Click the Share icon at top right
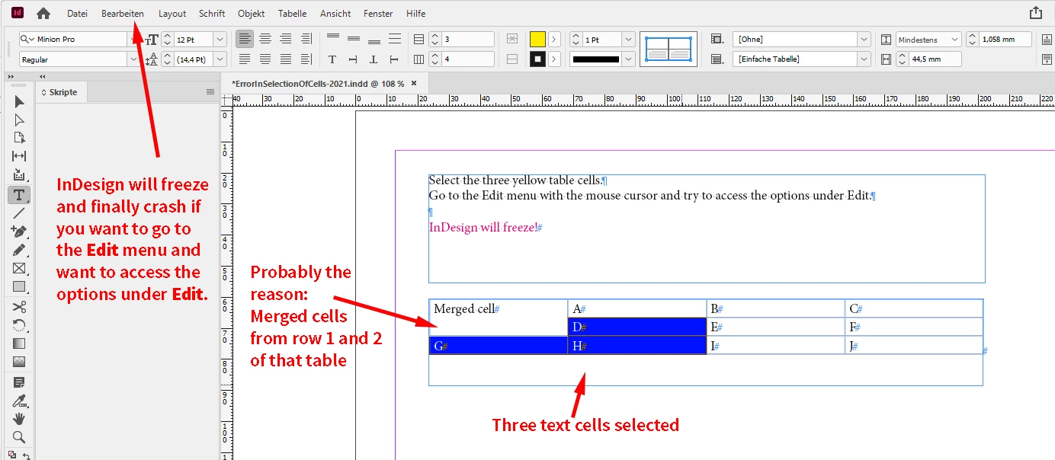The image size is (1055, 460). [1035, 13]
